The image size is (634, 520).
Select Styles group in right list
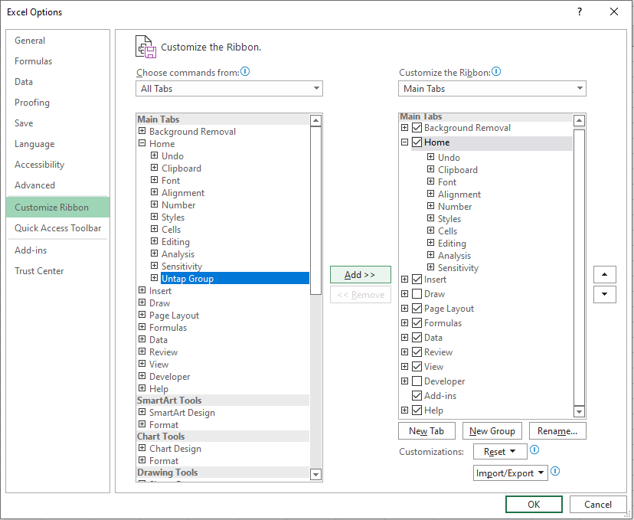click(x=449, y=219)
